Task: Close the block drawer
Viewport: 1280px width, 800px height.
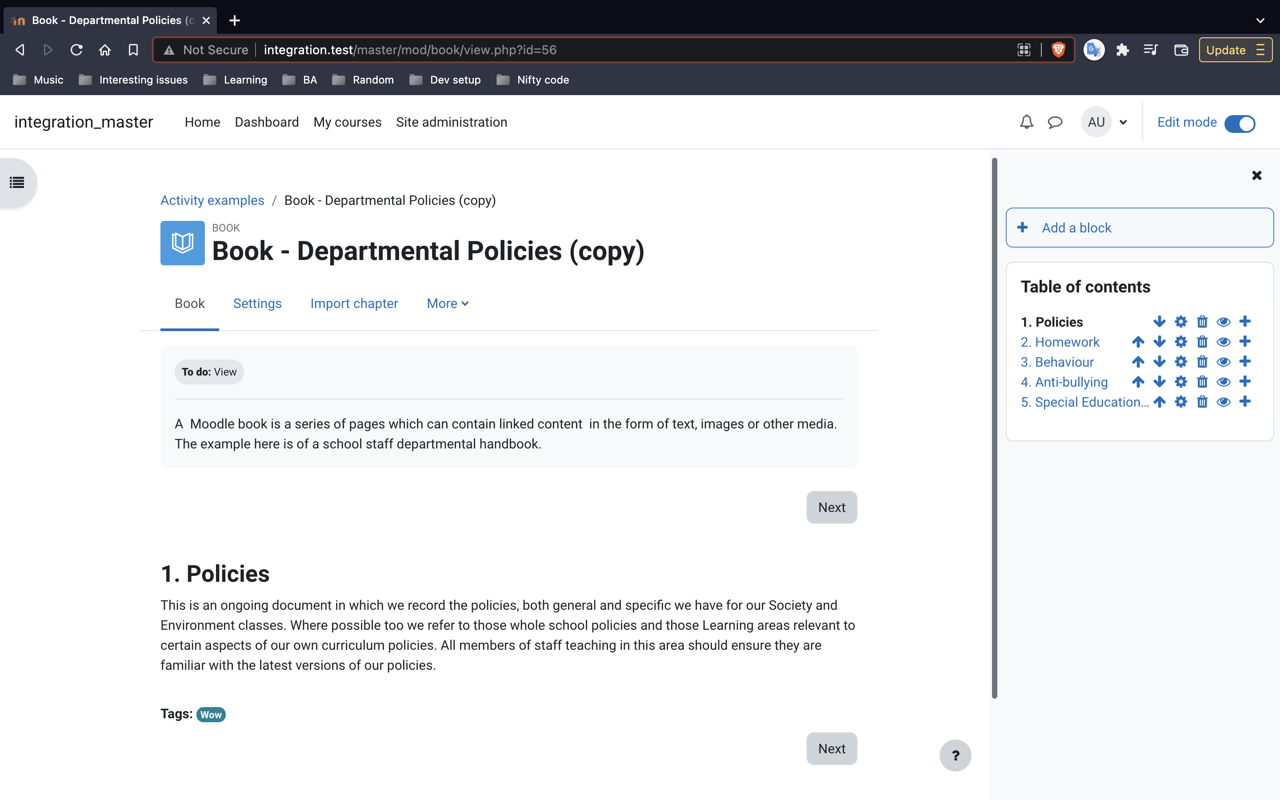Action: click(1257, 175)
